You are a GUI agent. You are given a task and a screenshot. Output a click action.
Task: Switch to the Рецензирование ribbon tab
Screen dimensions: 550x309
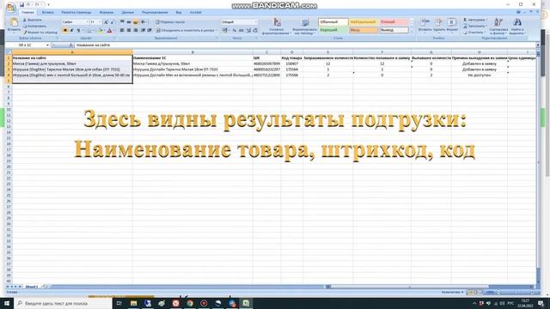pyautogui.click(x=155, y=12)
